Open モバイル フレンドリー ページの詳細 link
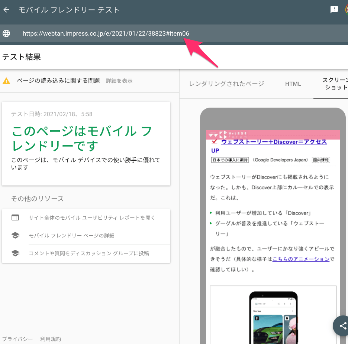The width and height of the screenshot is (348, 344). point(71,236)
